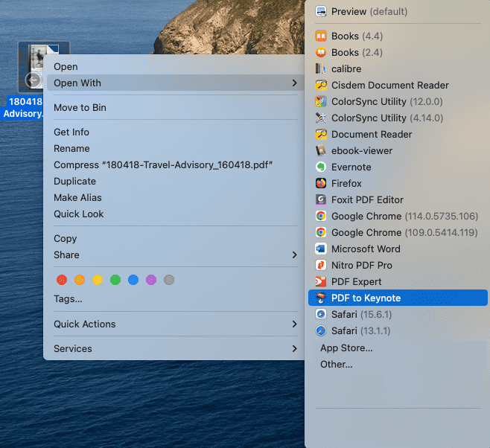Click the Nitro PDF Pro icon
Image resolution: width=490 pixels, height=448 pixels.
(x=321, y=265)
